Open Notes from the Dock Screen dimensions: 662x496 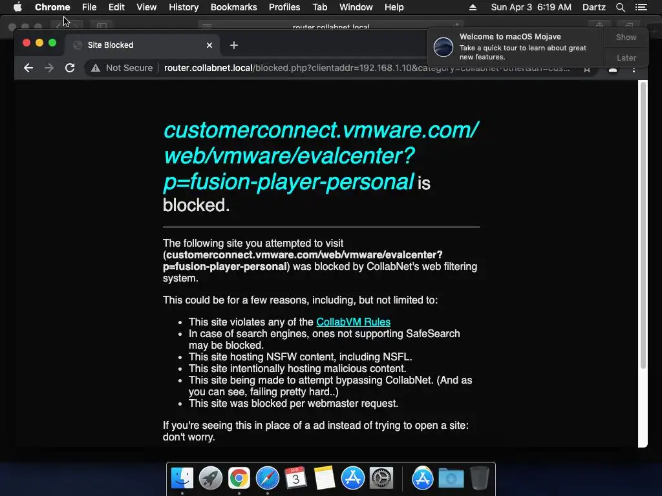325,479
